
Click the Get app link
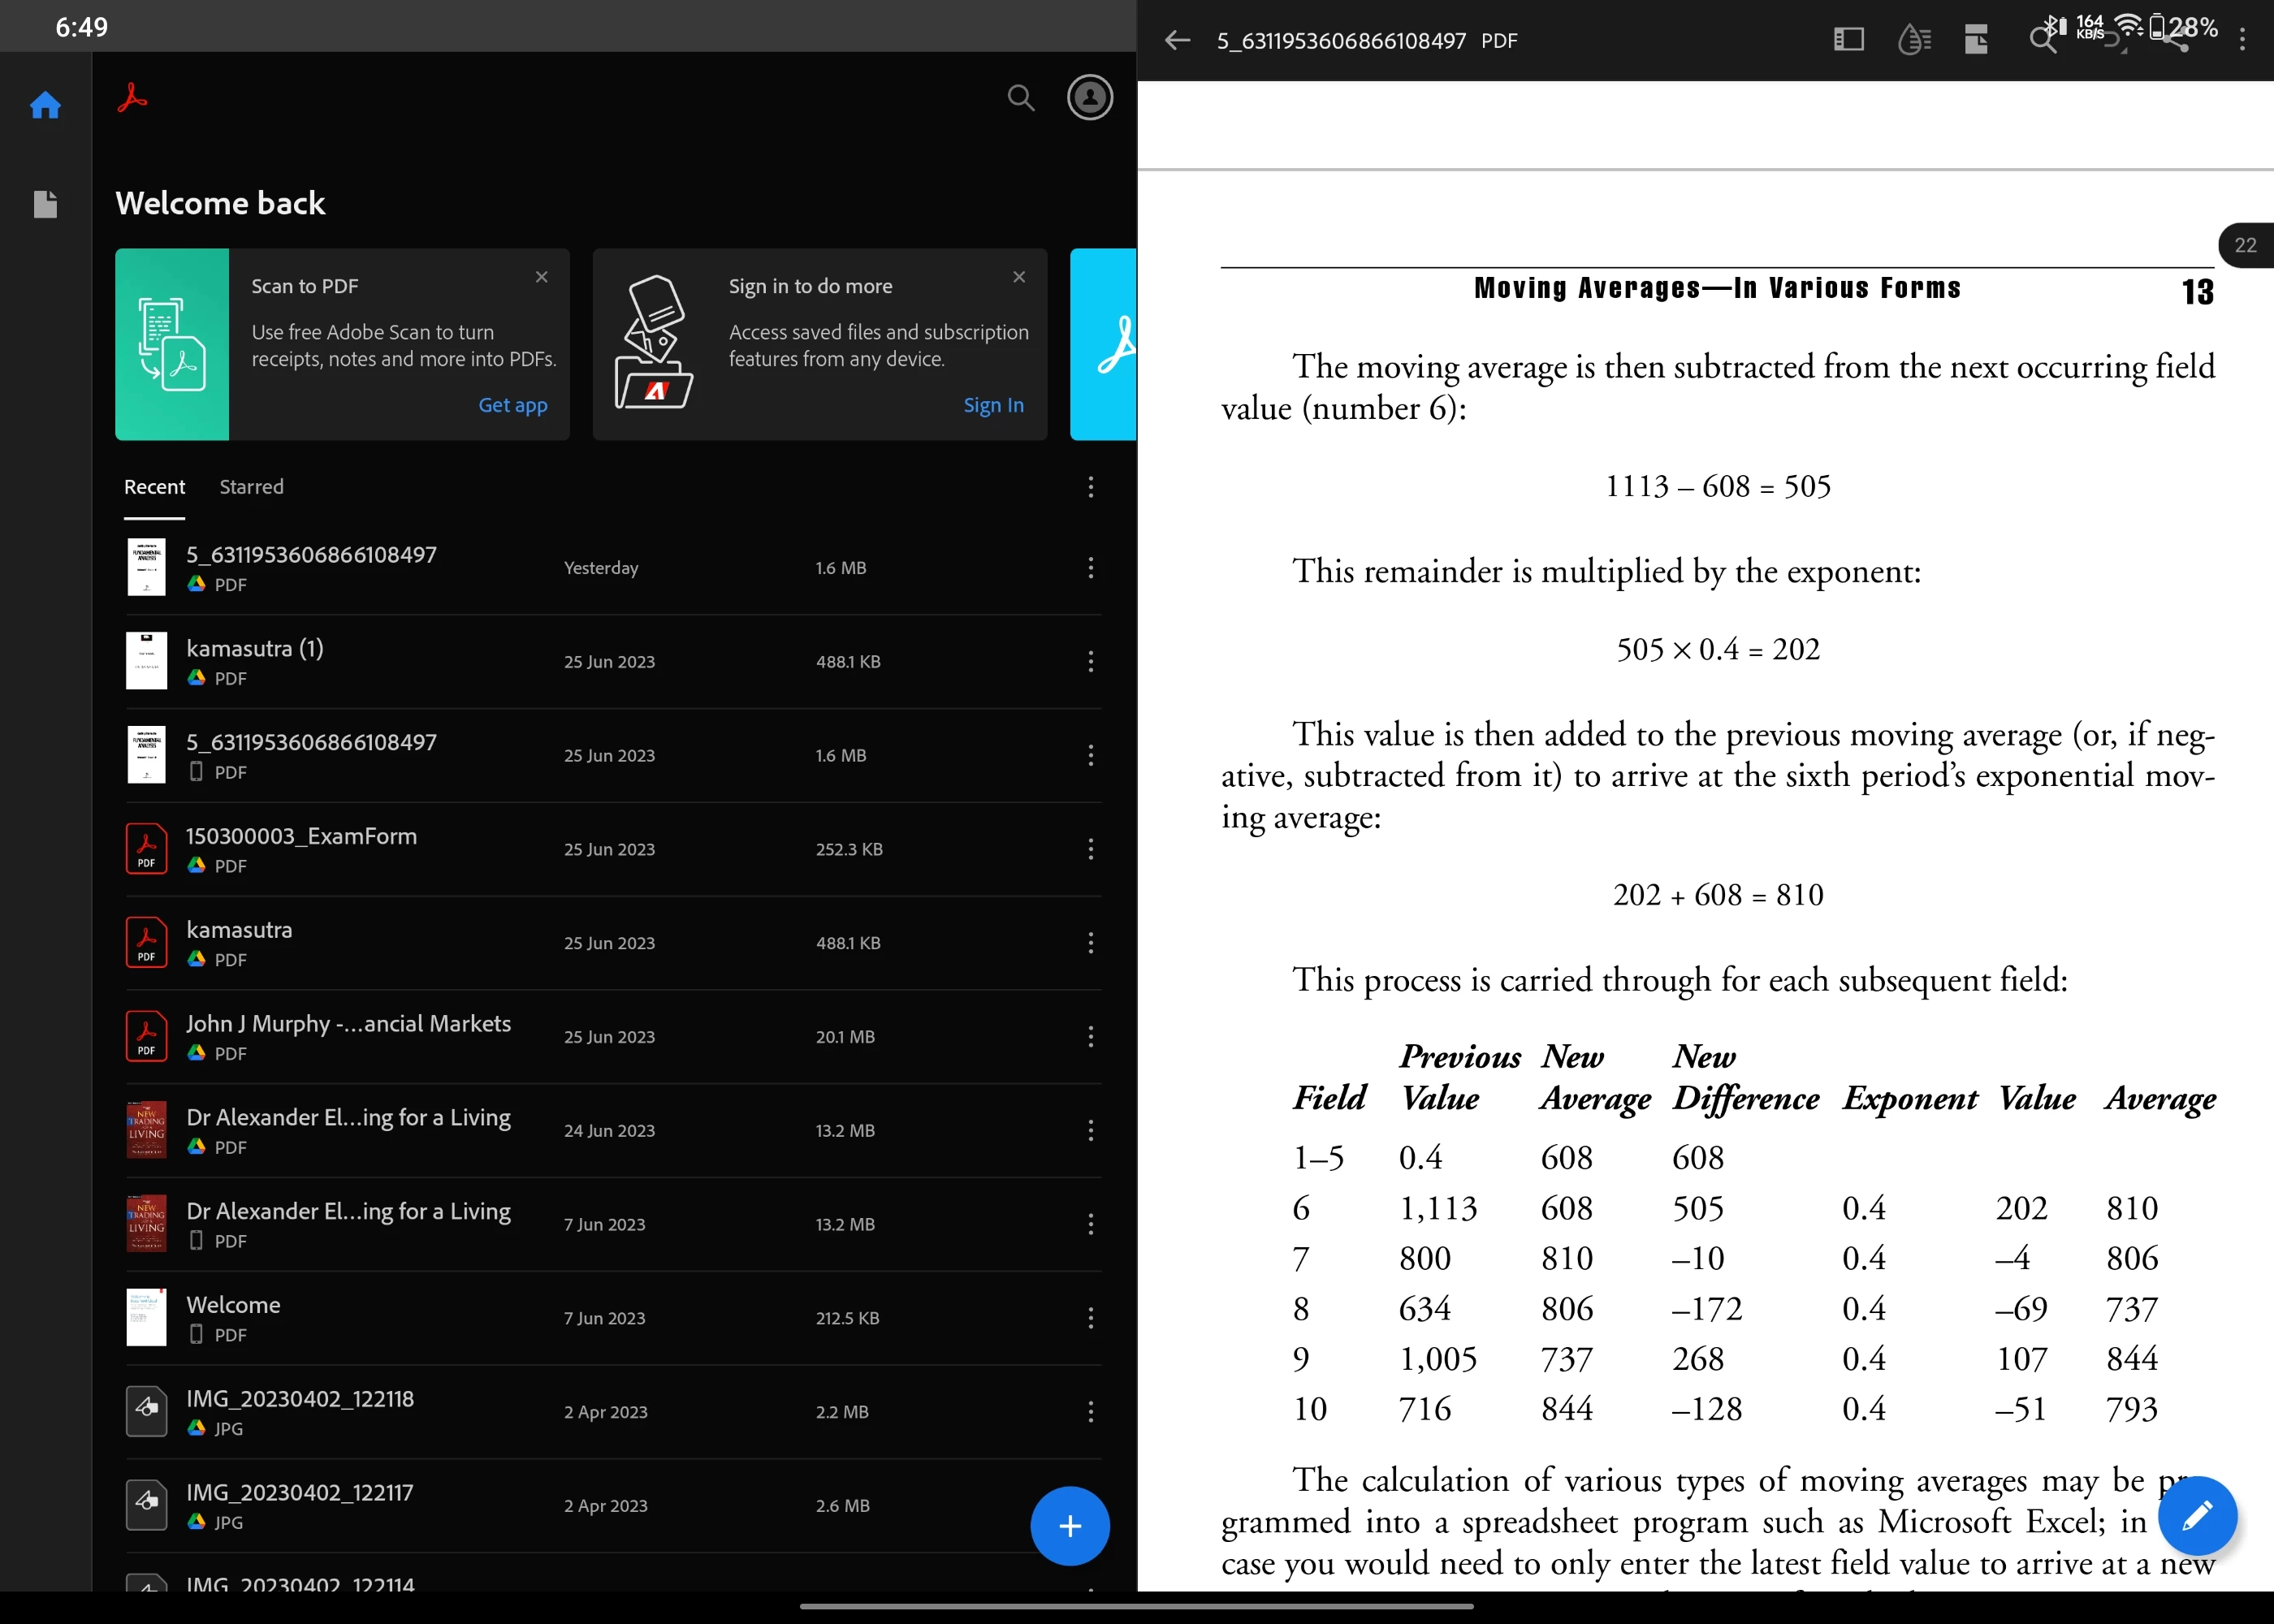tap(512, 405)
